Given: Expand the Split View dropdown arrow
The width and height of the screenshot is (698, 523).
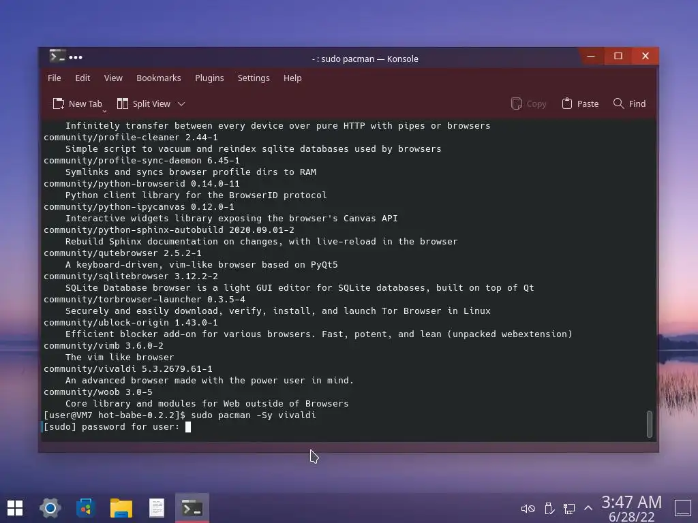Looking at the screenshot, I should [181, 104].
